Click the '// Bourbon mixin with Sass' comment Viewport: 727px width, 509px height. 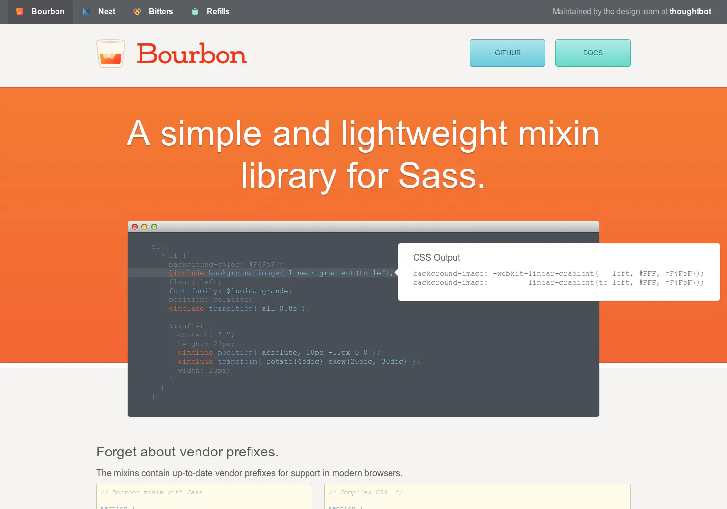(151, 492)
